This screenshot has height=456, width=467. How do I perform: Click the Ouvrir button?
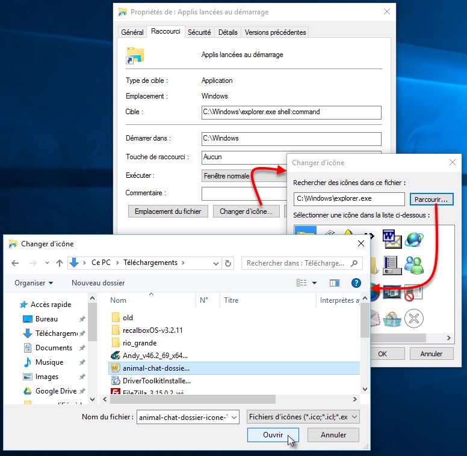coord(273,435)
